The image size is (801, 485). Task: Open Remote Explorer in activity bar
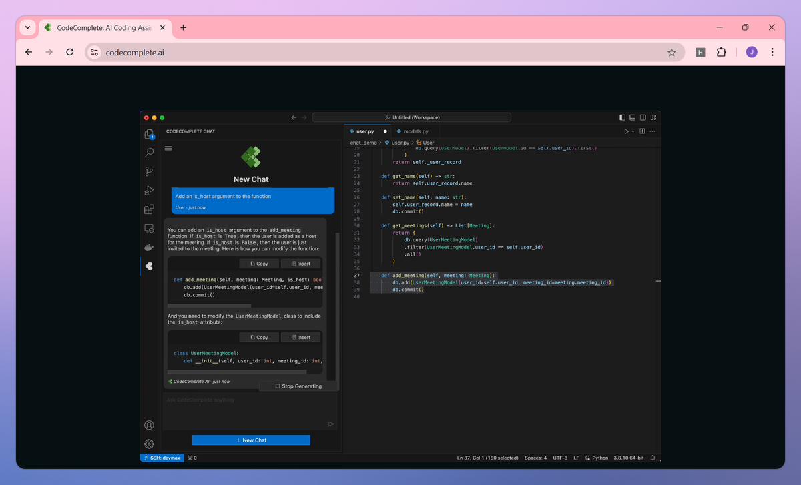(x=149, y=228)
